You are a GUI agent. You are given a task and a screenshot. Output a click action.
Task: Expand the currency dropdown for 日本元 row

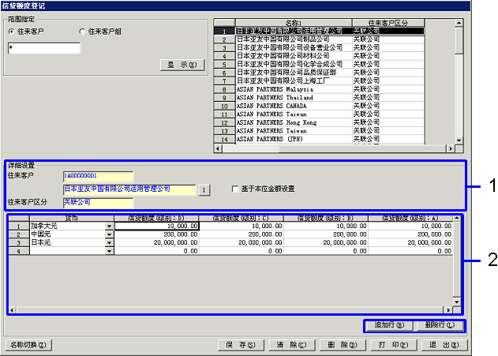pos(109,243)
